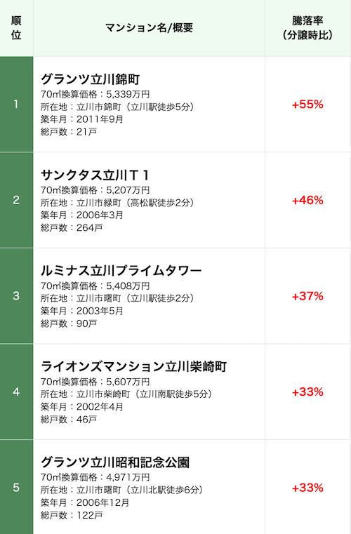Click the 騰落率 (分譲時比) column header

coord(307,28)
